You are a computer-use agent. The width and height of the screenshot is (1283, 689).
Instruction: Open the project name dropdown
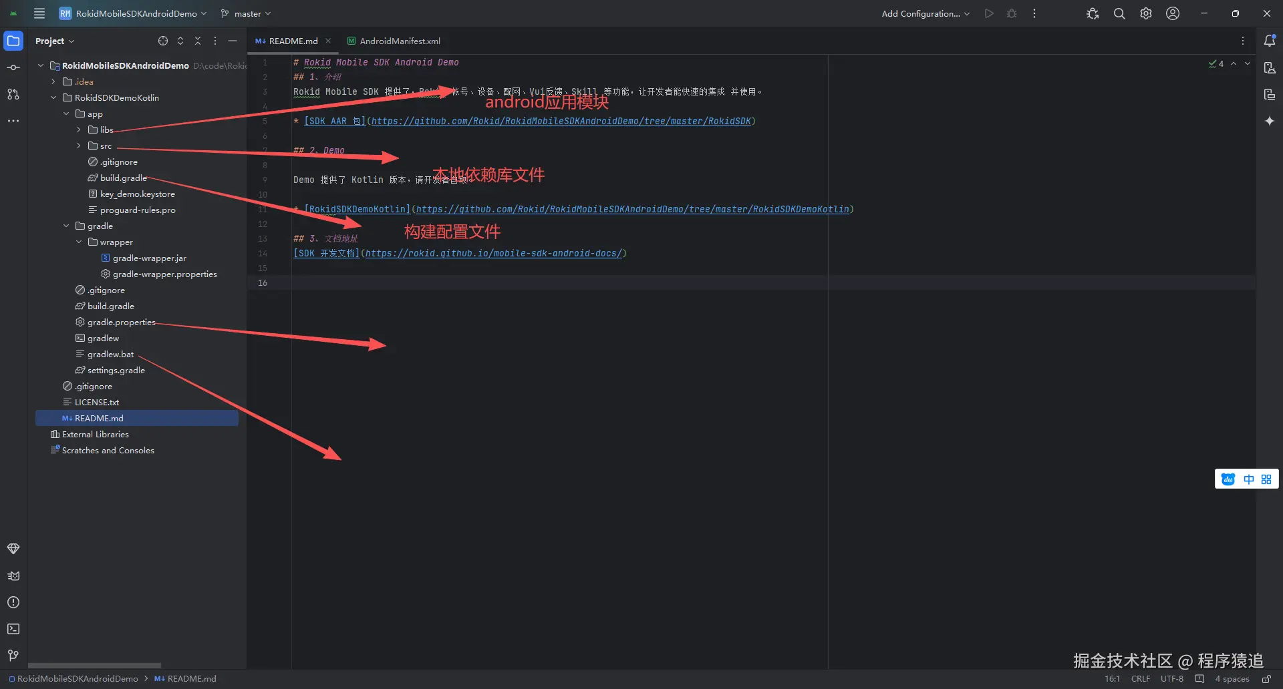[133, 13]
